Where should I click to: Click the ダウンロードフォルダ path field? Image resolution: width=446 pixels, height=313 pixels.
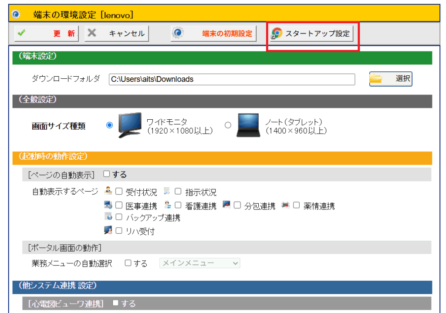pos(232,79)
